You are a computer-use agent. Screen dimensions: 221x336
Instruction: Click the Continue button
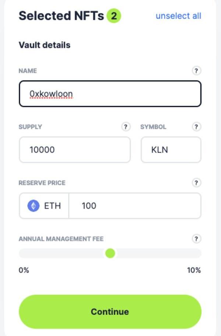[x=110, y=312]
